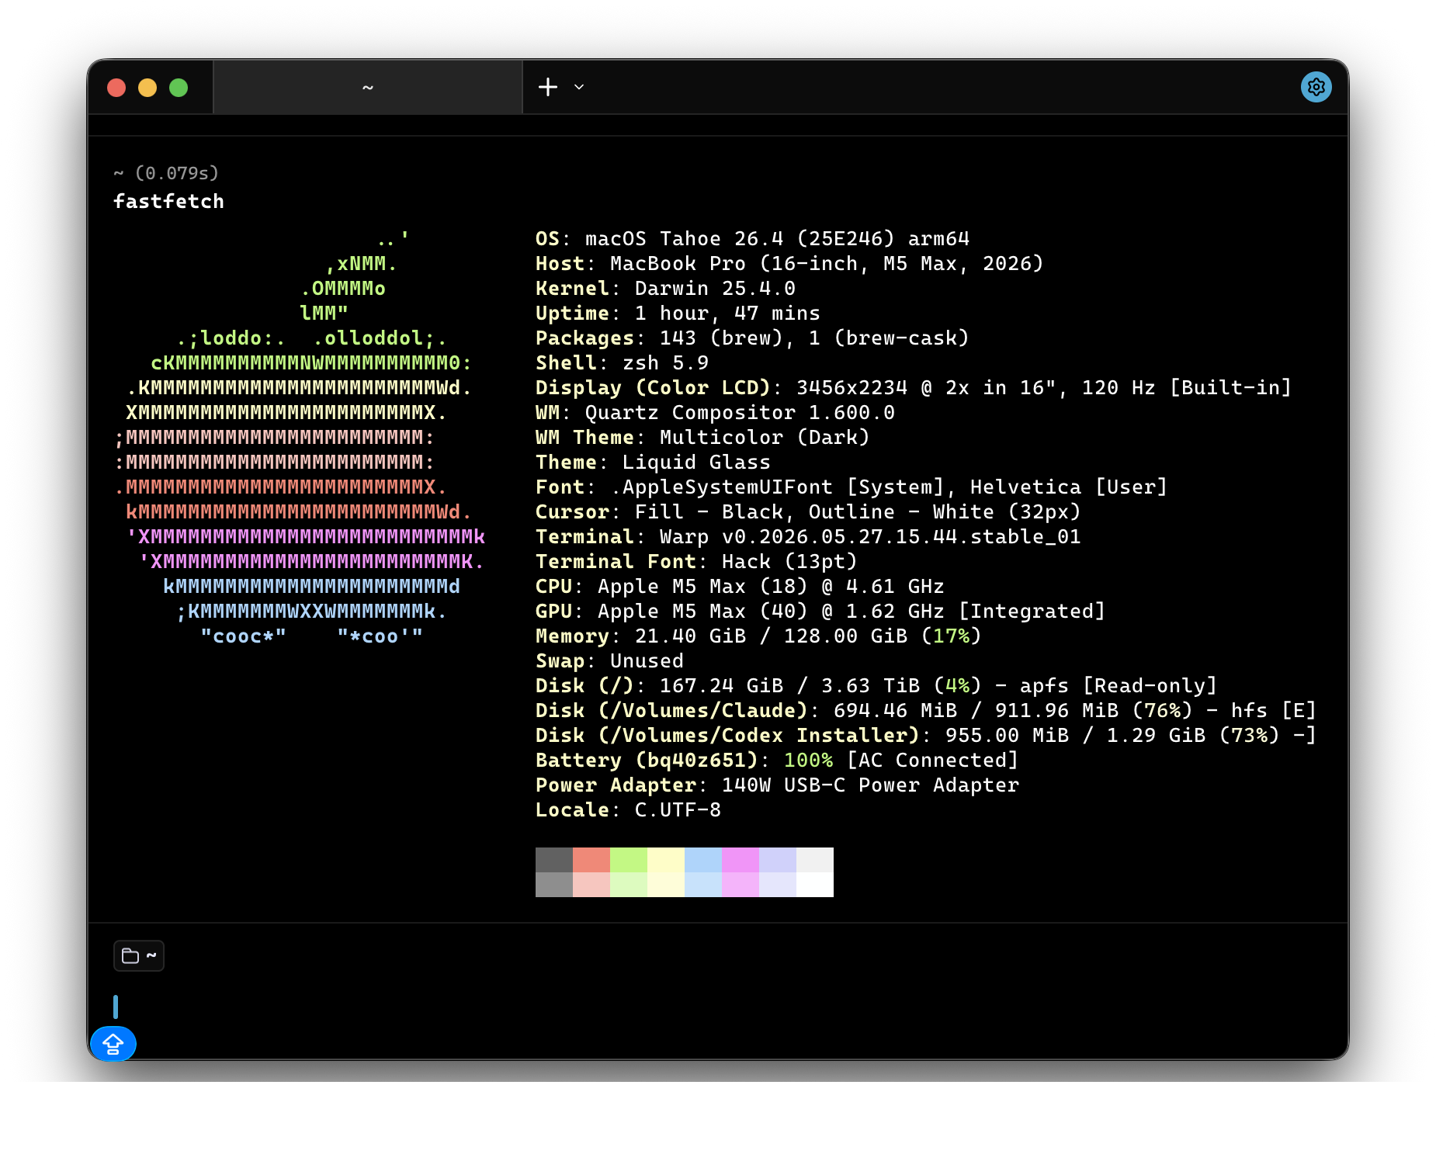Click Font: .AppleSystemUIFont line
The width and height of the screenshot is (1436, 1175).
[852, 487]
